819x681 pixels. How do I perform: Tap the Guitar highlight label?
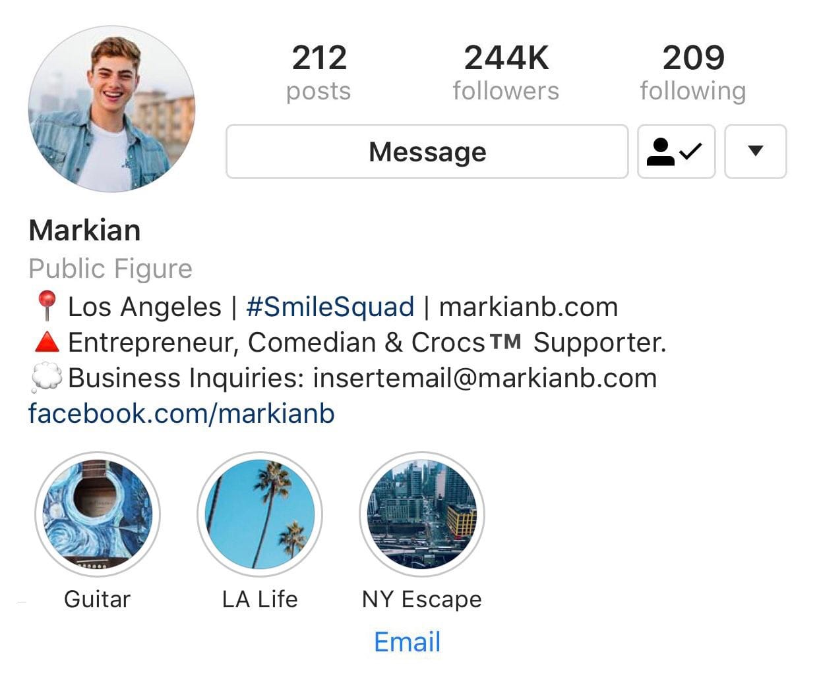(x=98, y=599)
